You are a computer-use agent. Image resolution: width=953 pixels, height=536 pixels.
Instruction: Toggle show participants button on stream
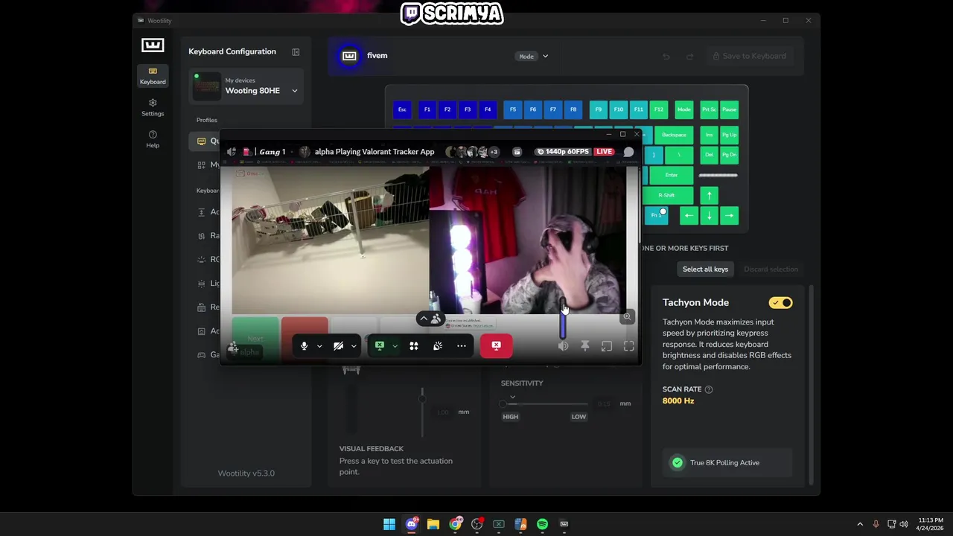coord(430,319)
